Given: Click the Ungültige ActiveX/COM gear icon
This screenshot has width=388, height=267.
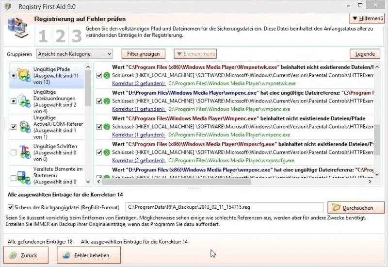Looking at the screenshot, I should [x=25, y=127].
